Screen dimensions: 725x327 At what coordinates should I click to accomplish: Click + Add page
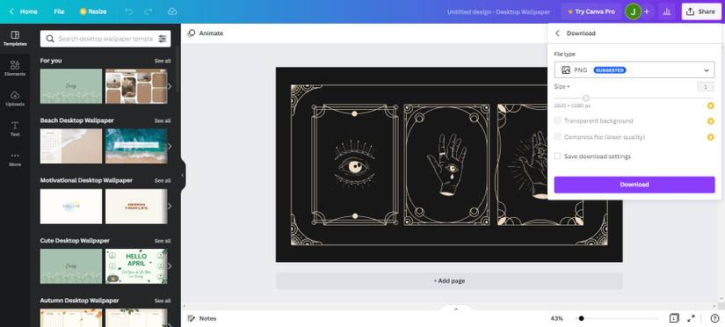[449, 280]
